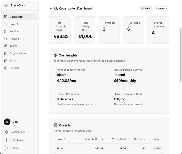Click the Tools sparkle icon
This screenshot has height=154, width=182.
pyautogui.click(x=6, y=61)
